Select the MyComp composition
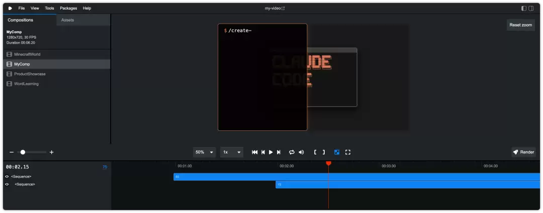The image size is (543, 213). tap(57, 64)
